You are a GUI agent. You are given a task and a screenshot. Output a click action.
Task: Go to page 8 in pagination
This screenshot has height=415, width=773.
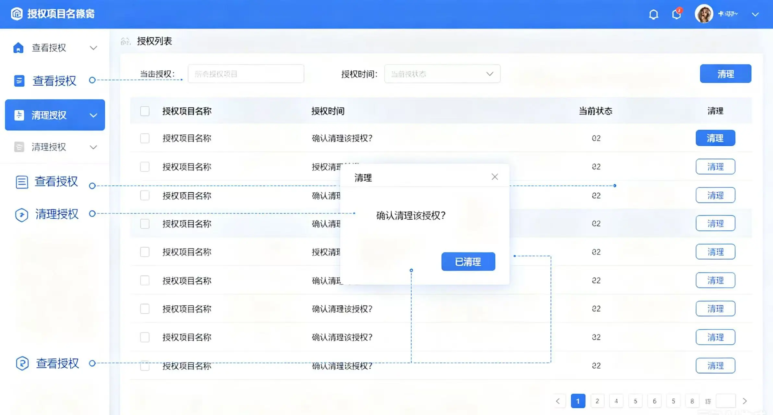692,401
